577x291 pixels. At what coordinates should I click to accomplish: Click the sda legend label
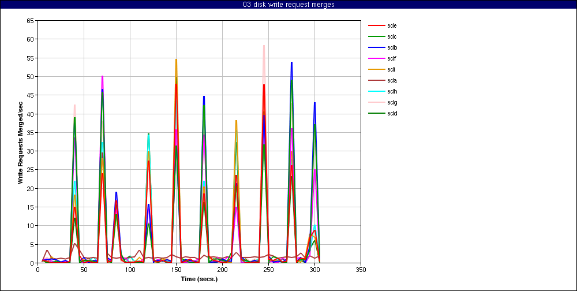coord(392,80)
